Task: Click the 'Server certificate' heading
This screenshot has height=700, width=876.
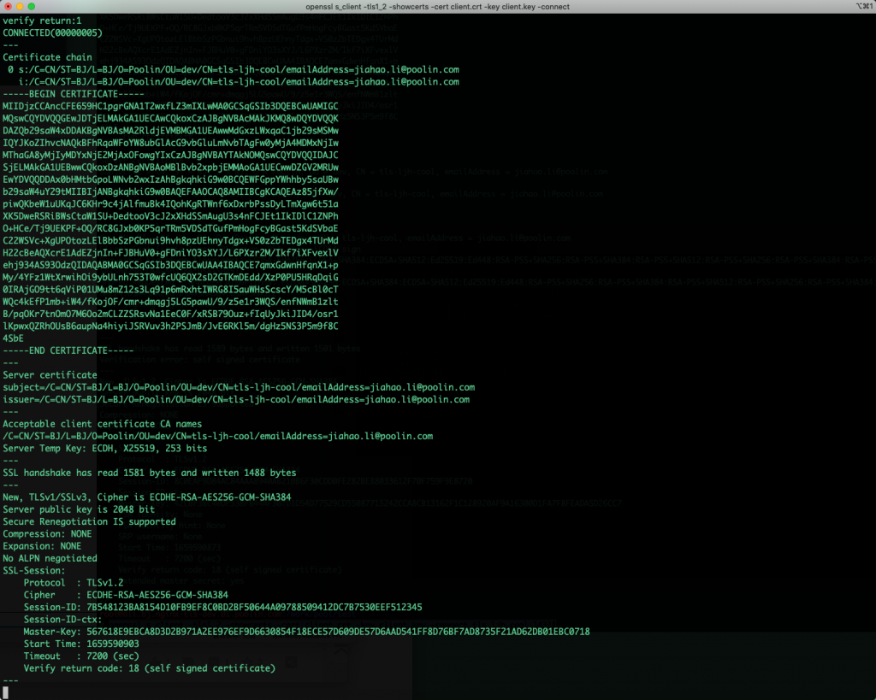Action: (x=50, y=375)
